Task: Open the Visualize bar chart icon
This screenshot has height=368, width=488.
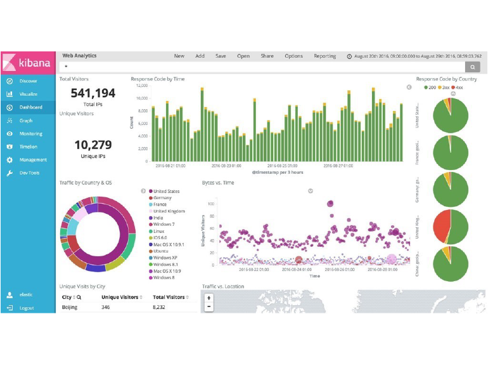Action: pos(10,94)
